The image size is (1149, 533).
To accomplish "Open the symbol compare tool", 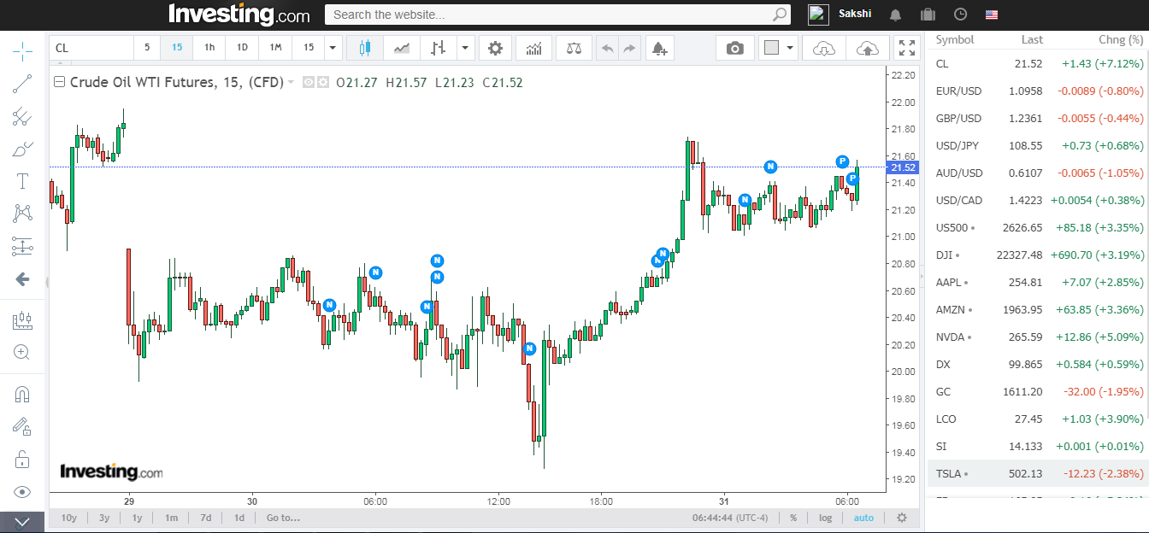I will (x=573, y=48).
